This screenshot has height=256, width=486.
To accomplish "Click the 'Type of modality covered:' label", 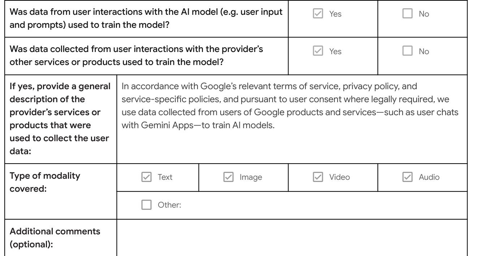I will [x=45, y=182].
